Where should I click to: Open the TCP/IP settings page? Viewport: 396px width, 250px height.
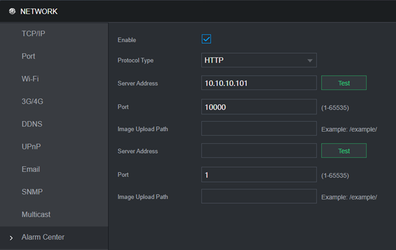click(33, 33)
